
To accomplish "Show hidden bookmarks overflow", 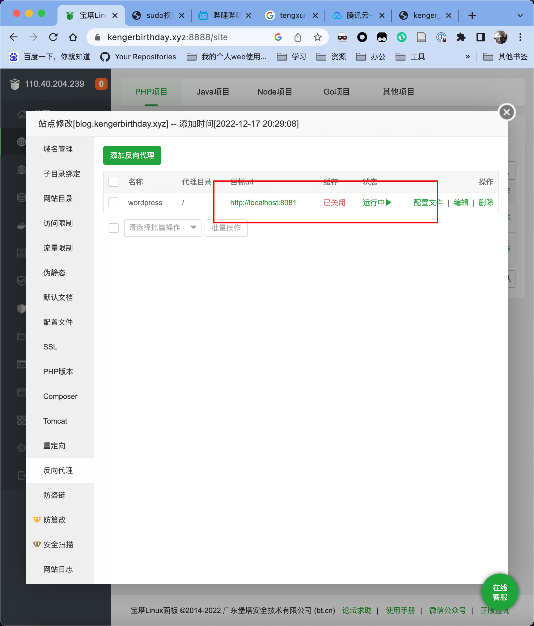I will click(468, 57).
